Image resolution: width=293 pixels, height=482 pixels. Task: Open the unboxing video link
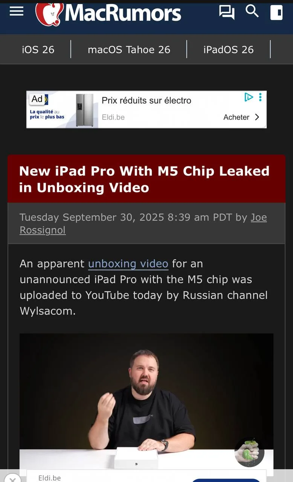click(128, 264)
